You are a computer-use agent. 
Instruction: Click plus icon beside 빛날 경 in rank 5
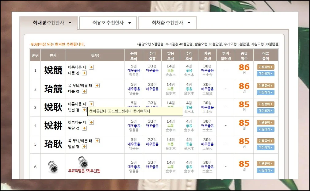click(x=84, y=147)
